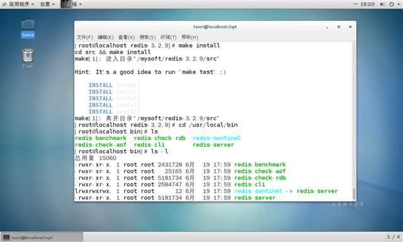Viewport: 403px width, 242px height.
Task: Click the 'make install' command text
Action: [x=199, y=45]
